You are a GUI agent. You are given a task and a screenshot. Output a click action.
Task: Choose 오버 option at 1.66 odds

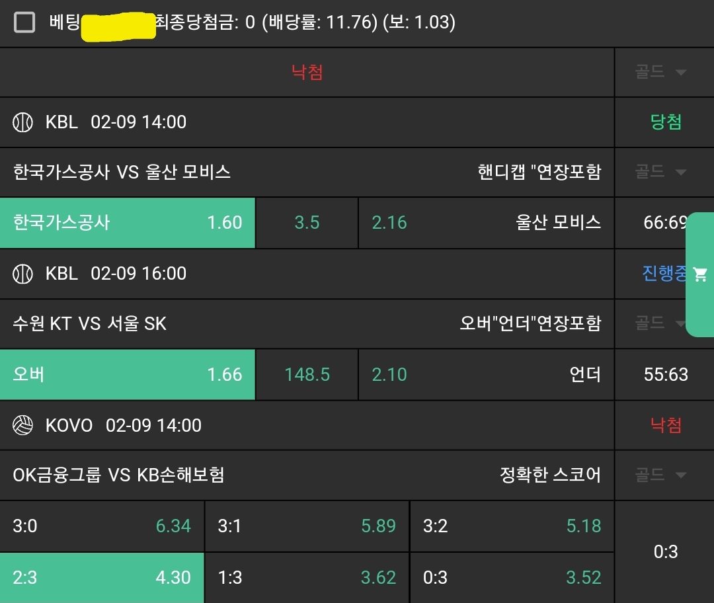tap(128, 375)
